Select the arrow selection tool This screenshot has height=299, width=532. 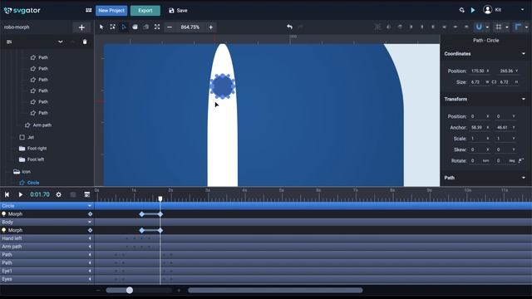point(101,27)
